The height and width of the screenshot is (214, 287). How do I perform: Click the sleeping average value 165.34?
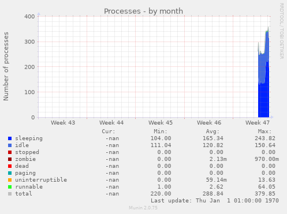213,138
